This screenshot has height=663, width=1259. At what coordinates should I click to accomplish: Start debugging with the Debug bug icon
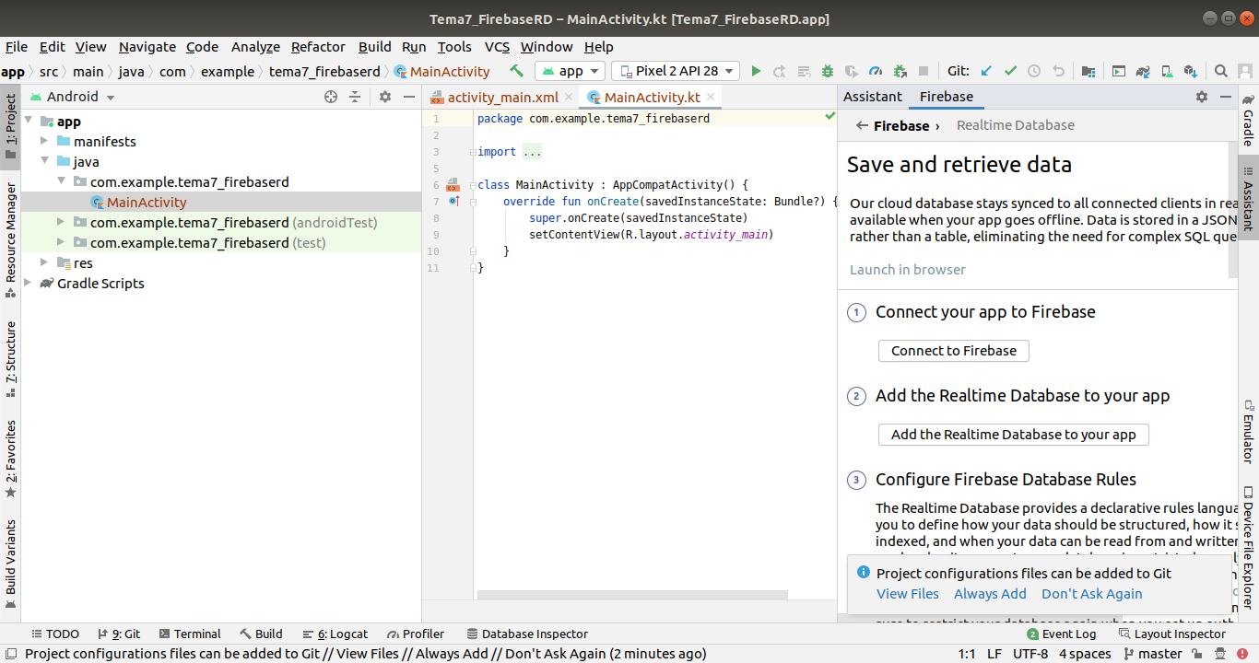click(x=828, y=71)
